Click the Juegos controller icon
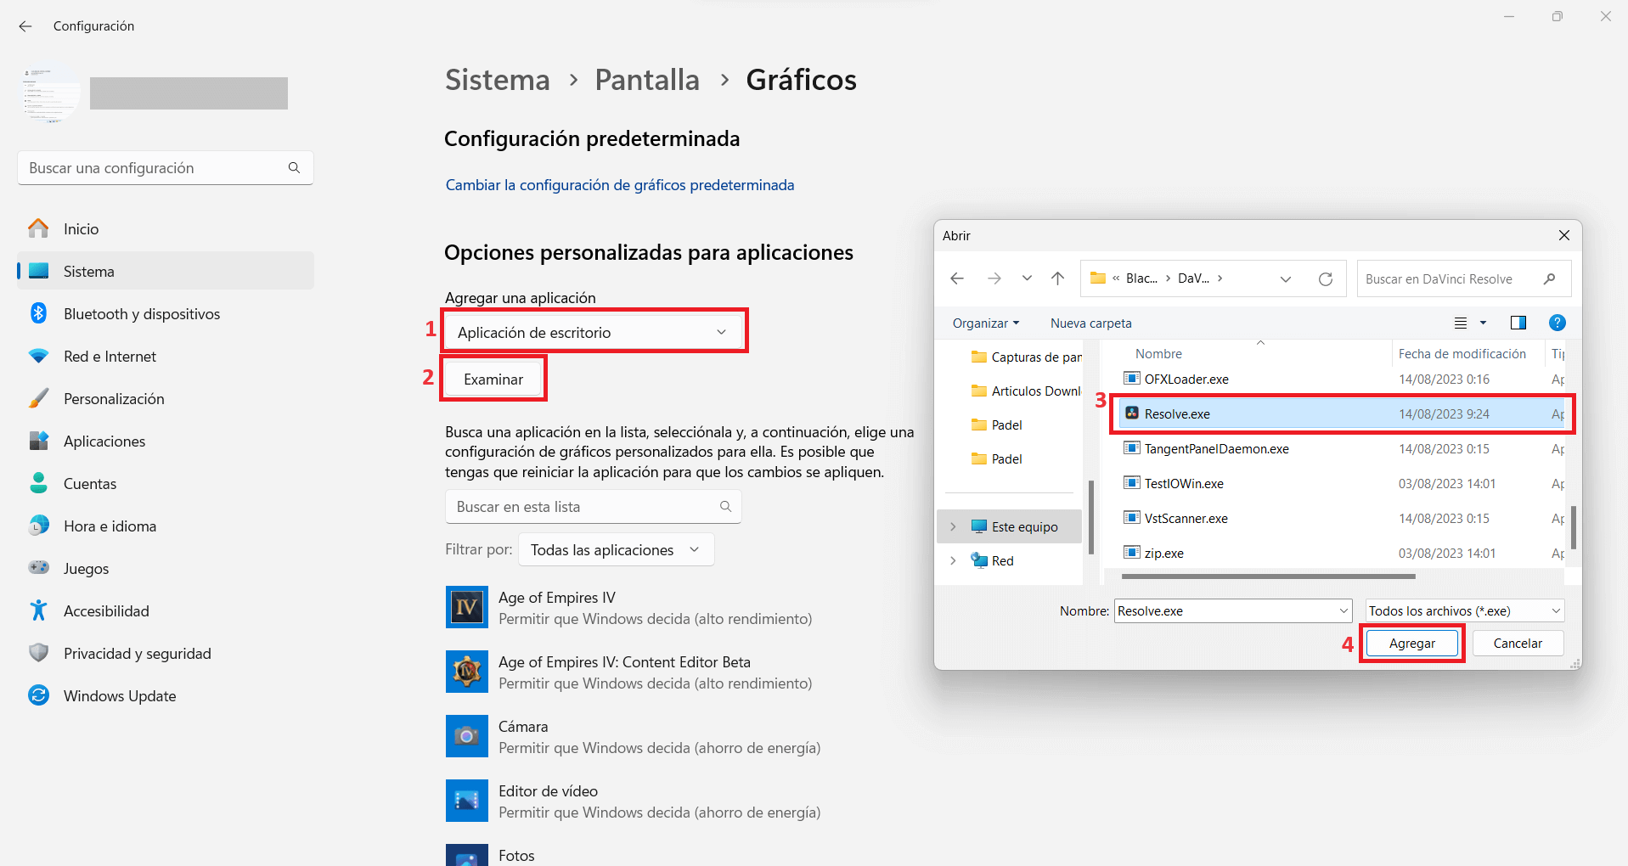The width and height of the screenshot is (1628, 866). point(38,568)
